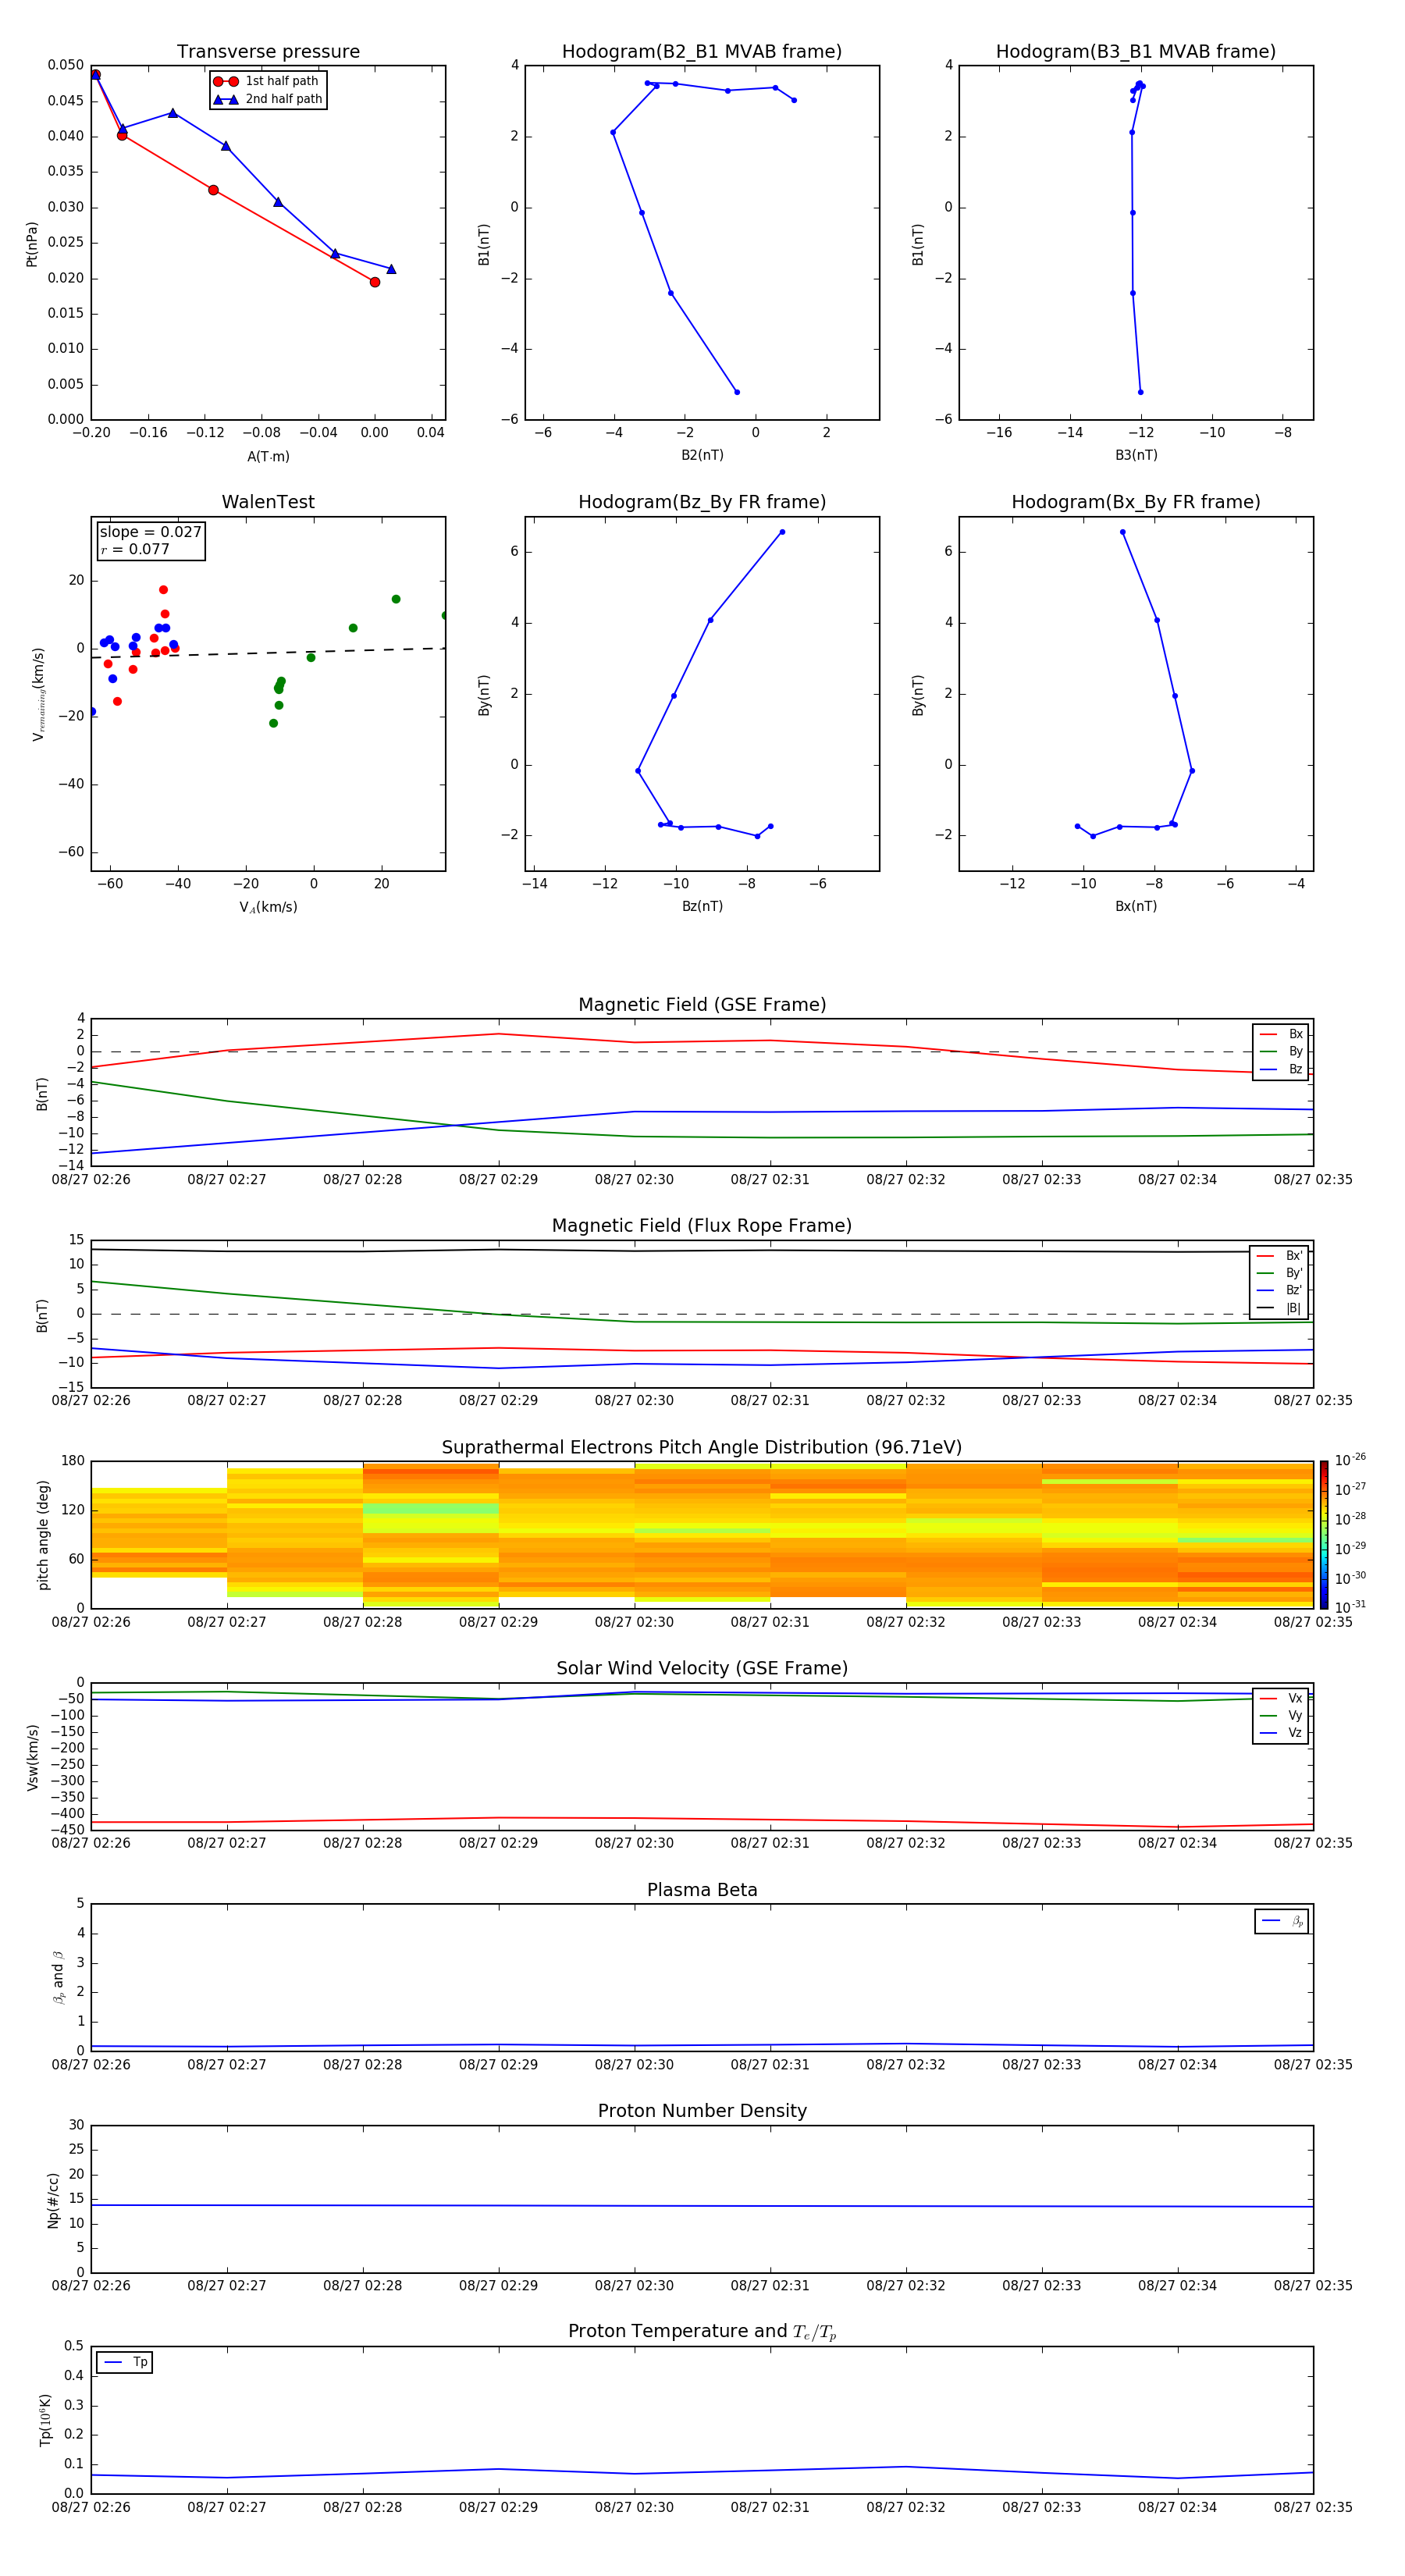The width and height of the screenshot is (1405, 2576).
Task: Click the 'Hodogram(B3_B1 MVAB frame)' title
Action: click(x=1136, y=52)
